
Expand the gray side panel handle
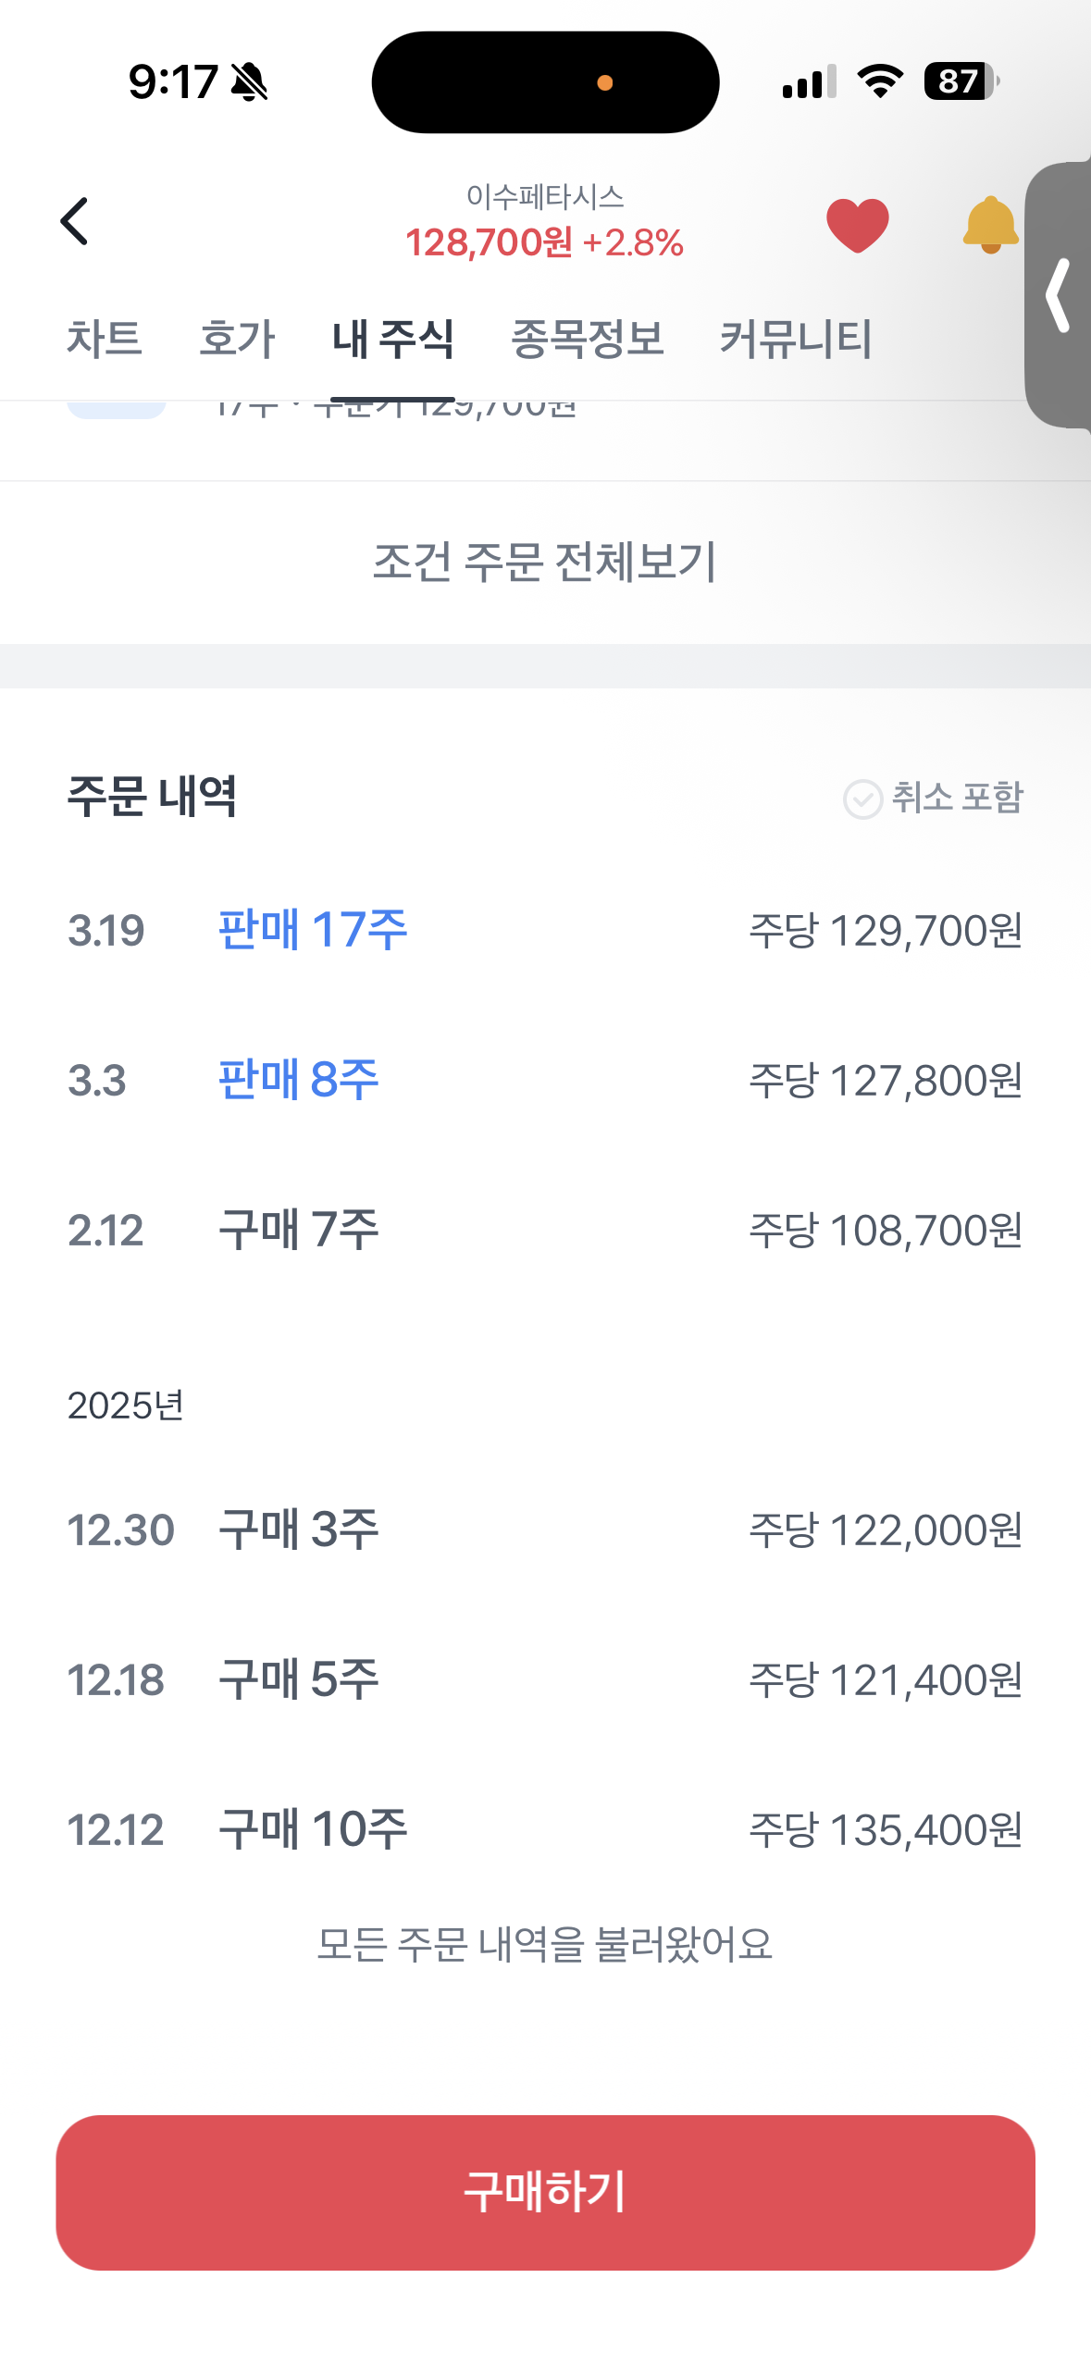pos(1059,295)
